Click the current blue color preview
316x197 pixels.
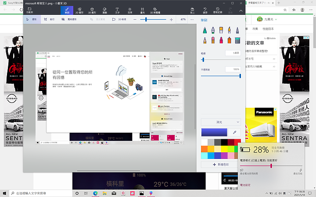pos(214,132)
